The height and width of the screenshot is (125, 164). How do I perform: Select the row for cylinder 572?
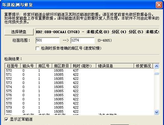(79, 79)
